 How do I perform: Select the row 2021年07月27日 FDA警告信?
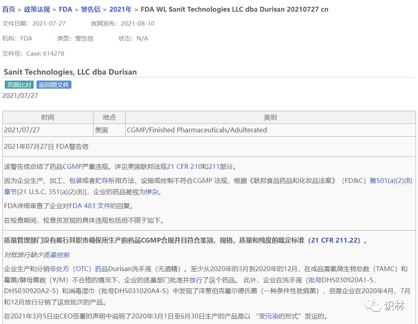pos(209,146)
